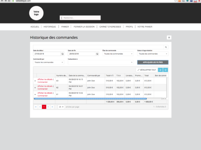The width and height of the screenshot is (201, 150).
Task: Open the Facturation à dropdown
Action: pyautogui.click(x=100, y=62)
